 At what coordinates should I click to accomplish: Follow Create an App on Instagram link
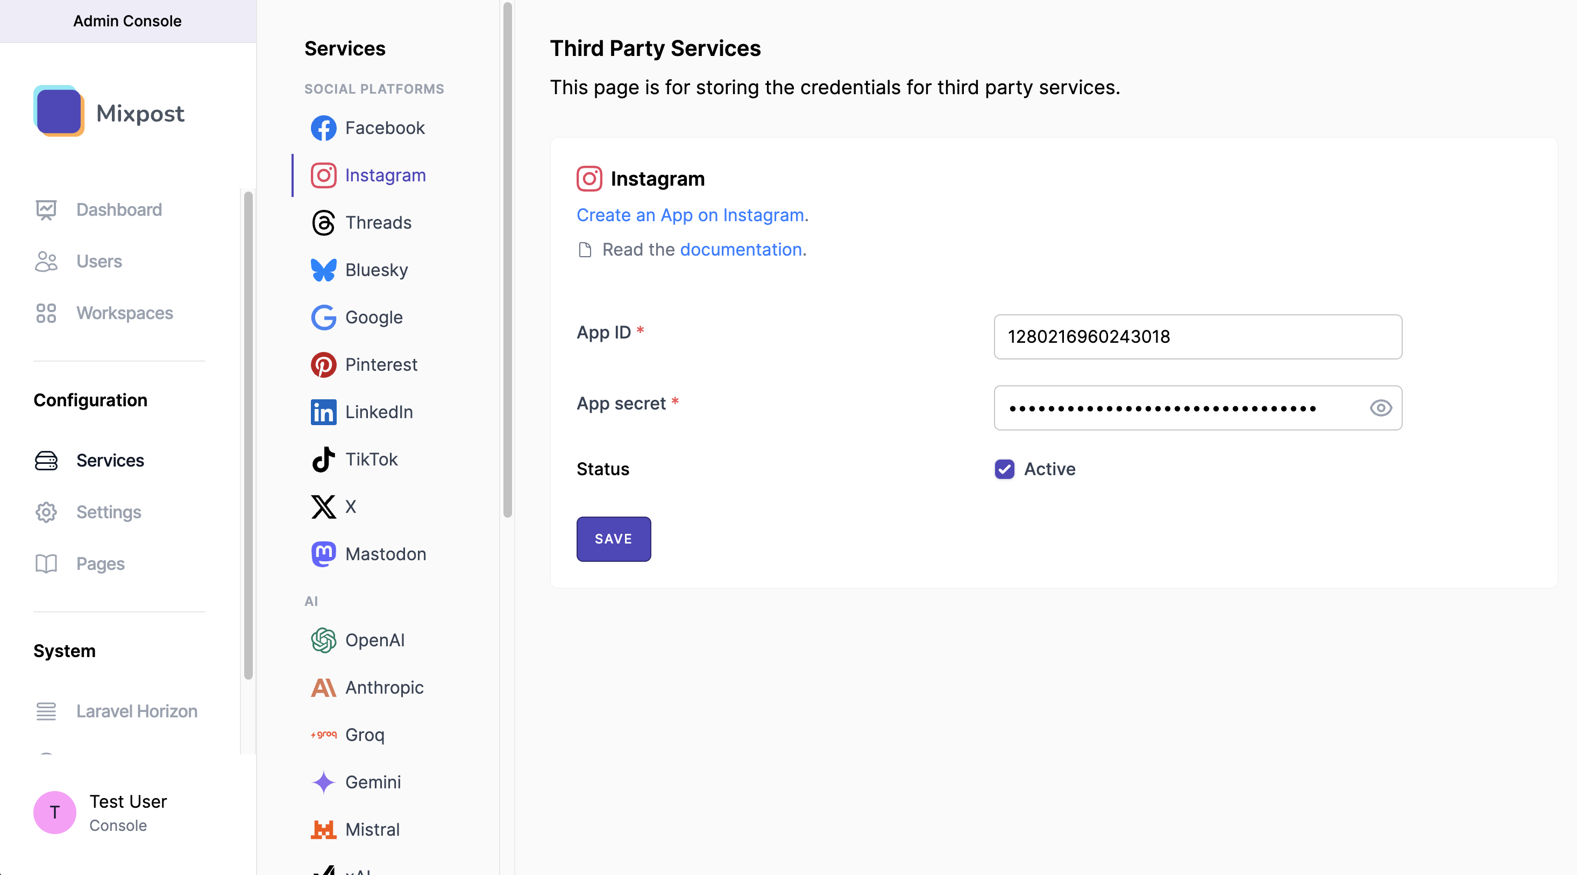pyautogui.click(x=690, y=215)
